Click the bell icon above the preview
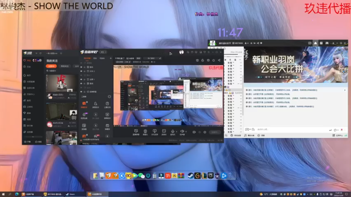351x197 pixels. pos(214,60)
